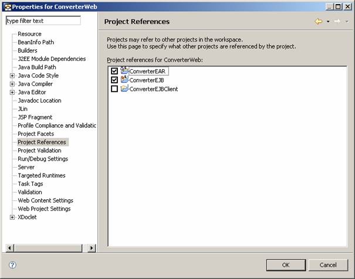Click the back navigation arrow icon
This screenshot has width=355, height=279.
(x=318, y=22)
